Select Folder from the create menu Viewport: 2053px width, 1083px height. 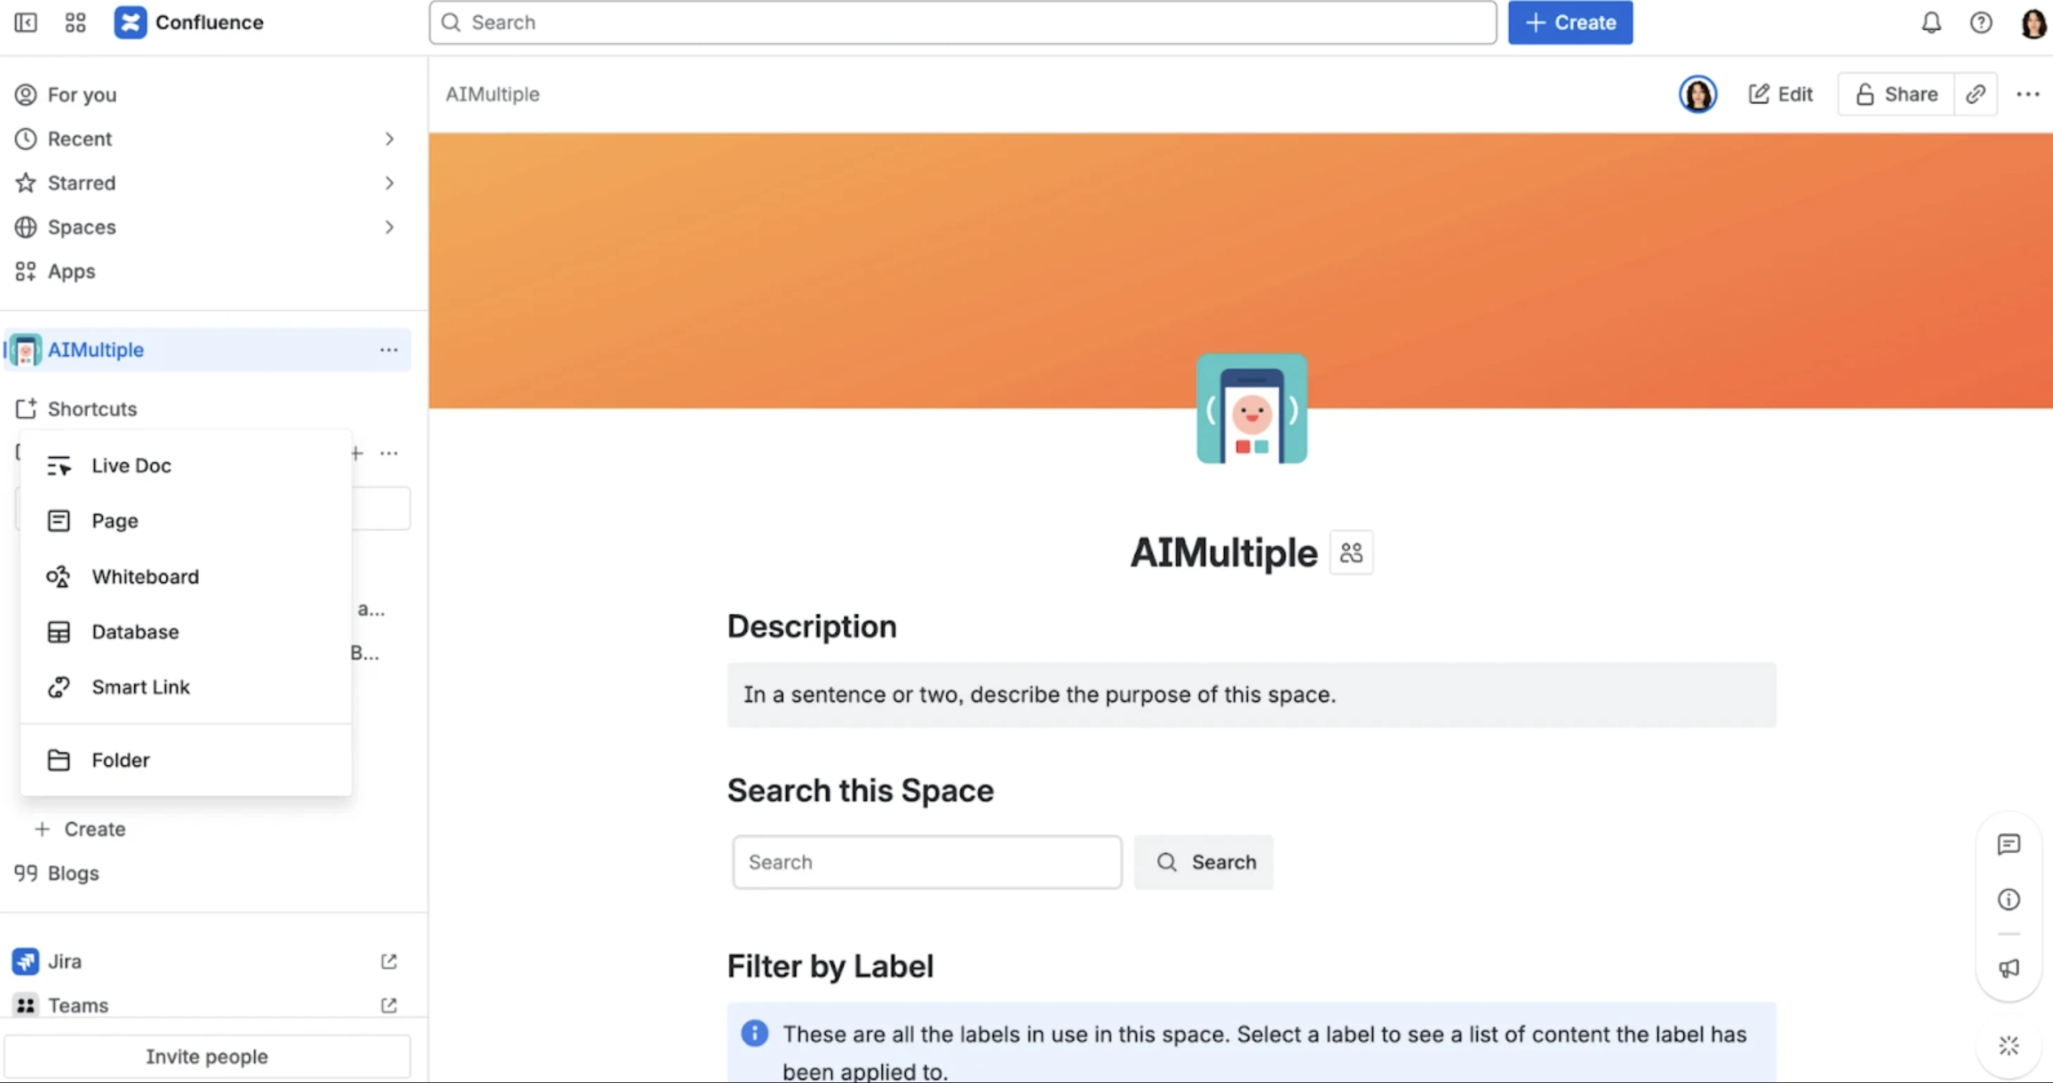pos(185,760)
